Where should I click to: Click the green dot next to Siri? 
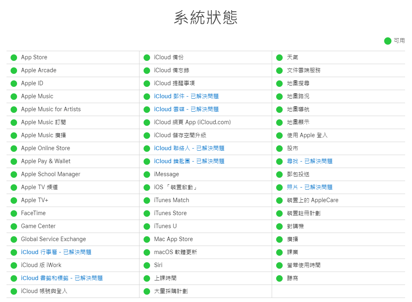point(147,265)
